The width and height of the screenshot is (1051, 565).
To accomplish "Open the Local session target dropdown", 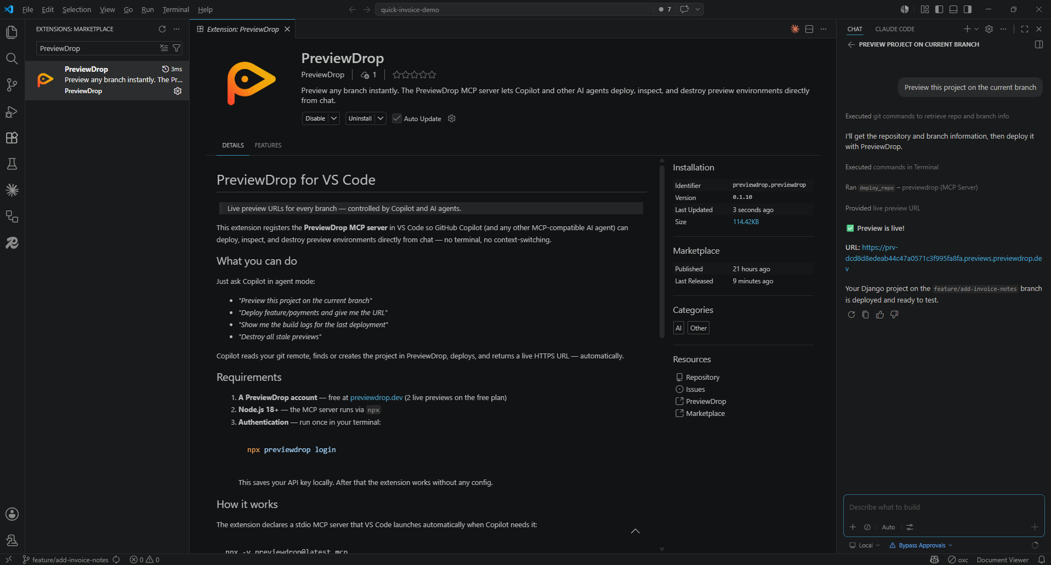I will pos(865,545).
